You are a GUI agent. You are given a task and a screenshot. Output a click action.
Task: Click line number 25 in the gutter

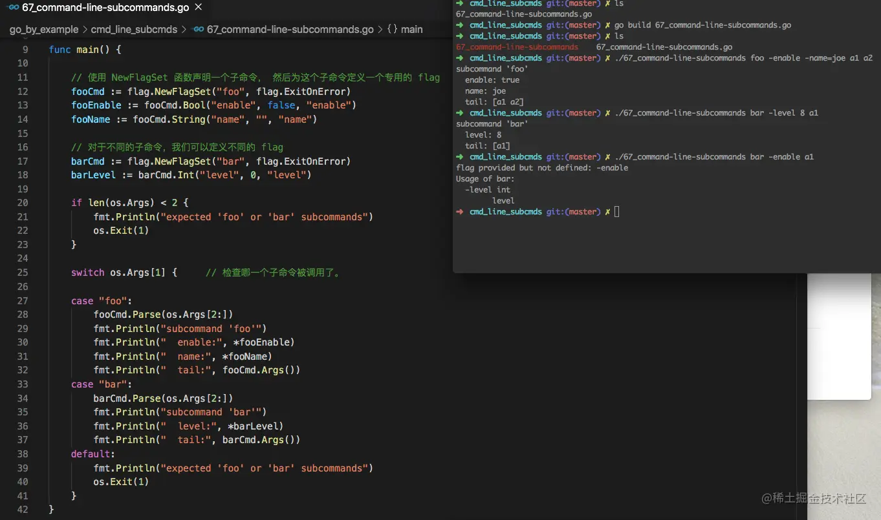point(23,273)
